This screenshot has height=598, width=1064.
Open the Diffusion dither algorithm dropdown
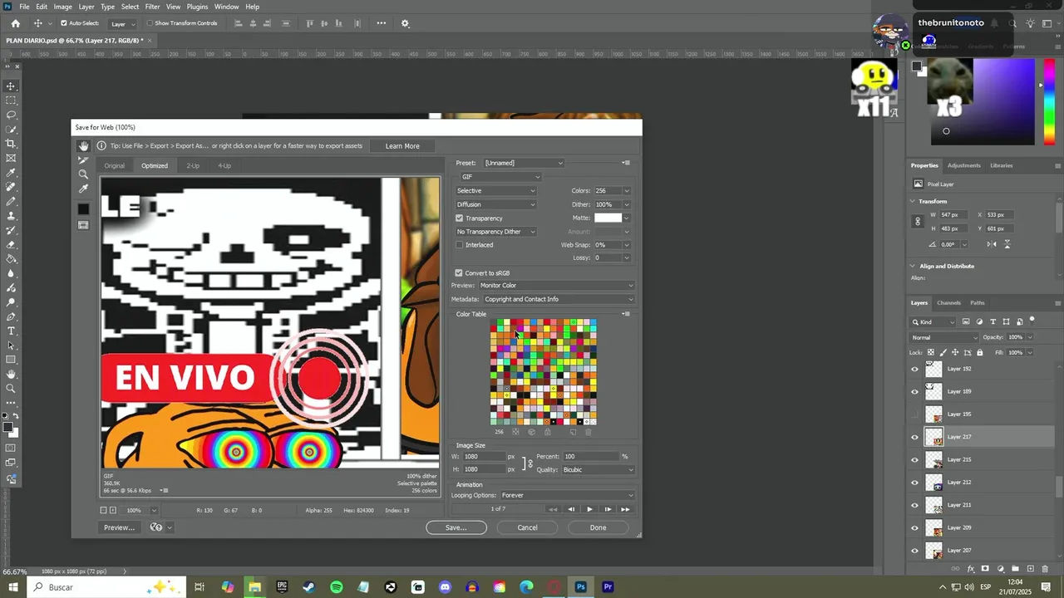[x=495, y=204]
